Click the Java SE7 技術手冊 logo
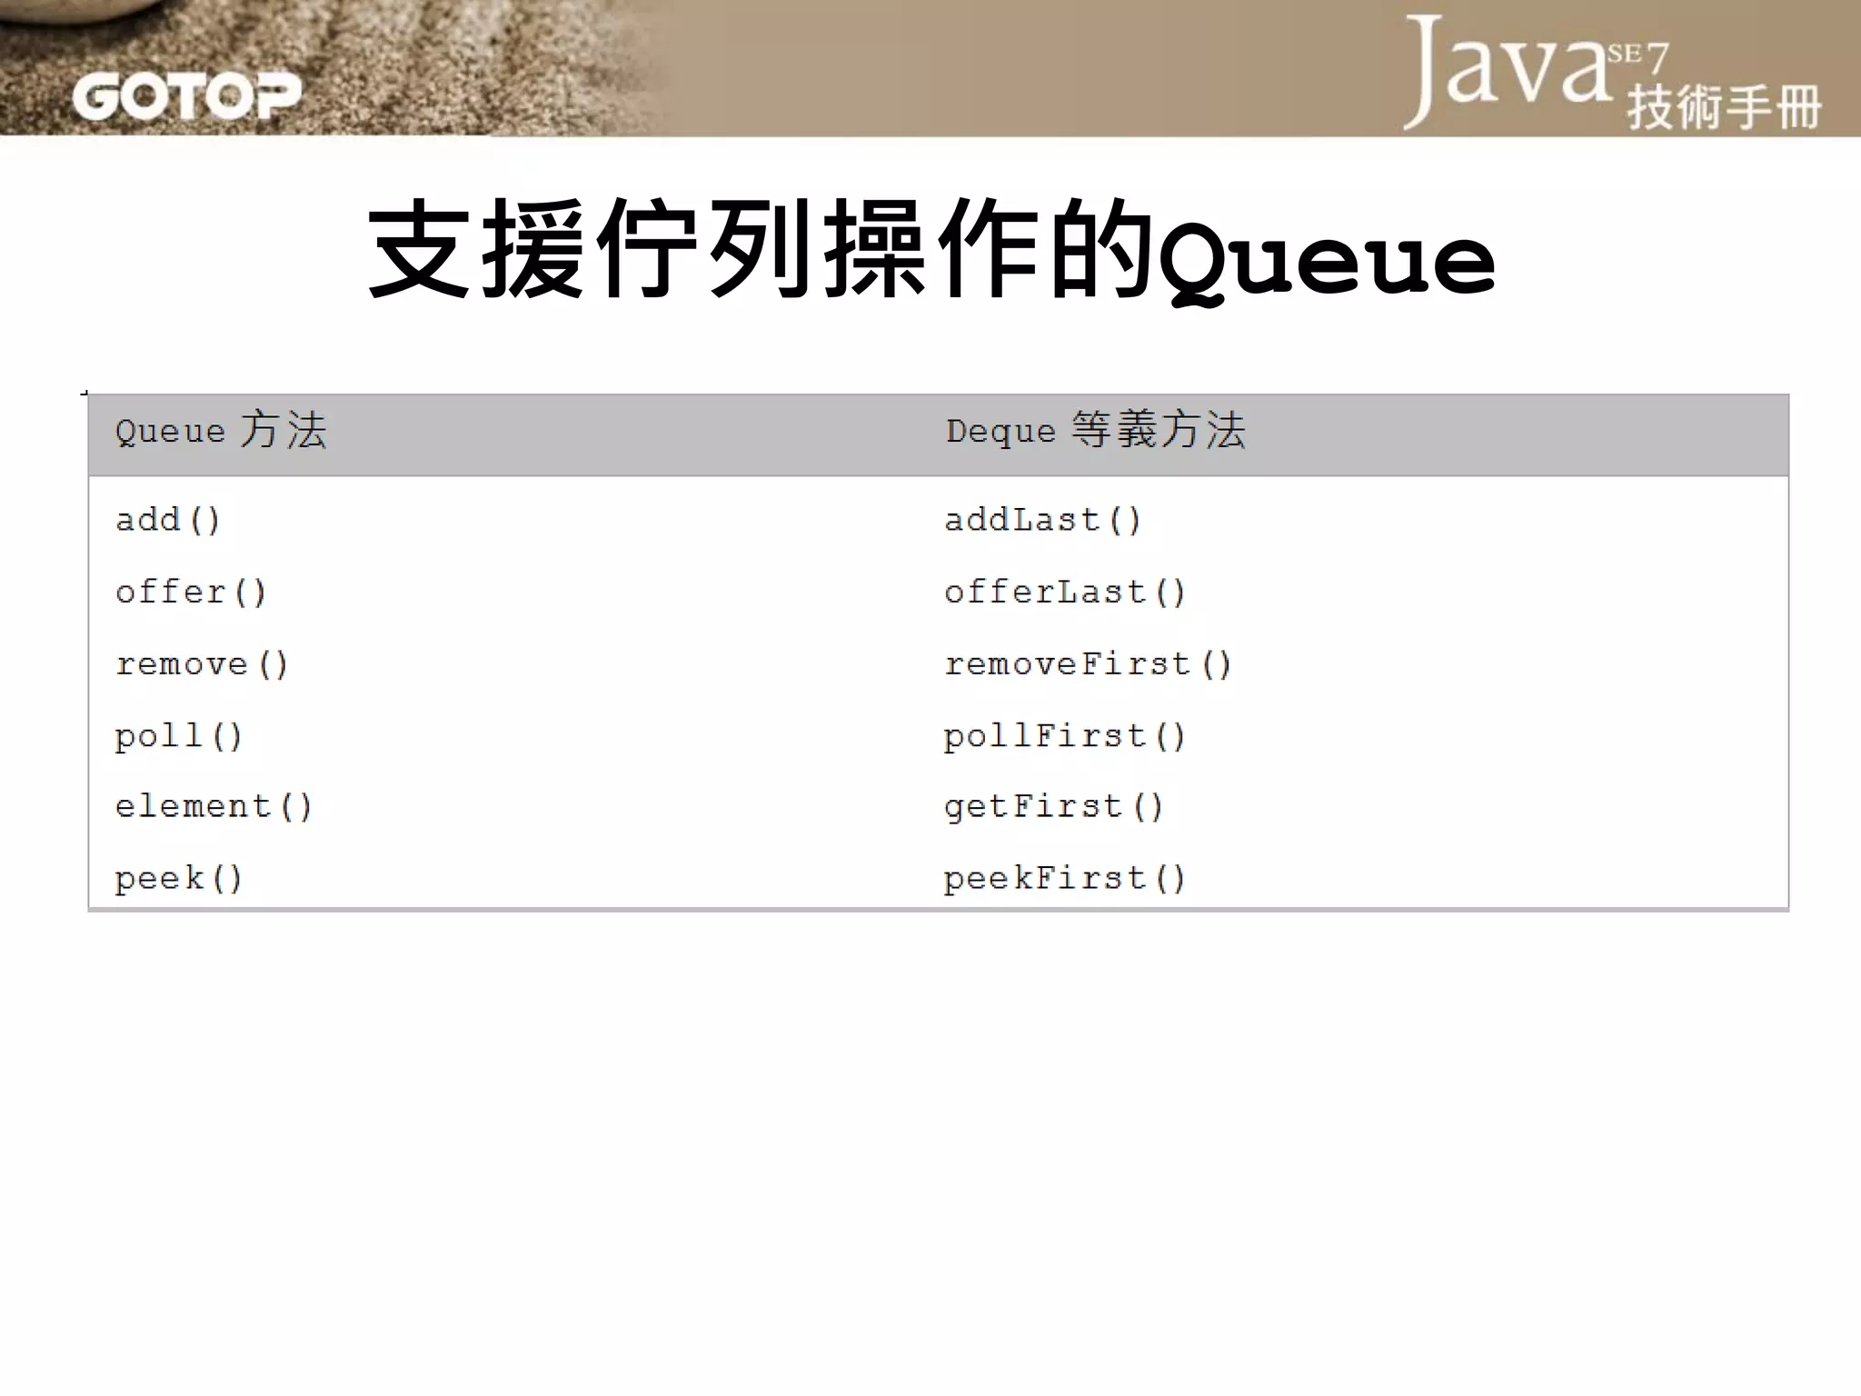The height and width of the screenshot is (1396, 1861). point(1613,73)
